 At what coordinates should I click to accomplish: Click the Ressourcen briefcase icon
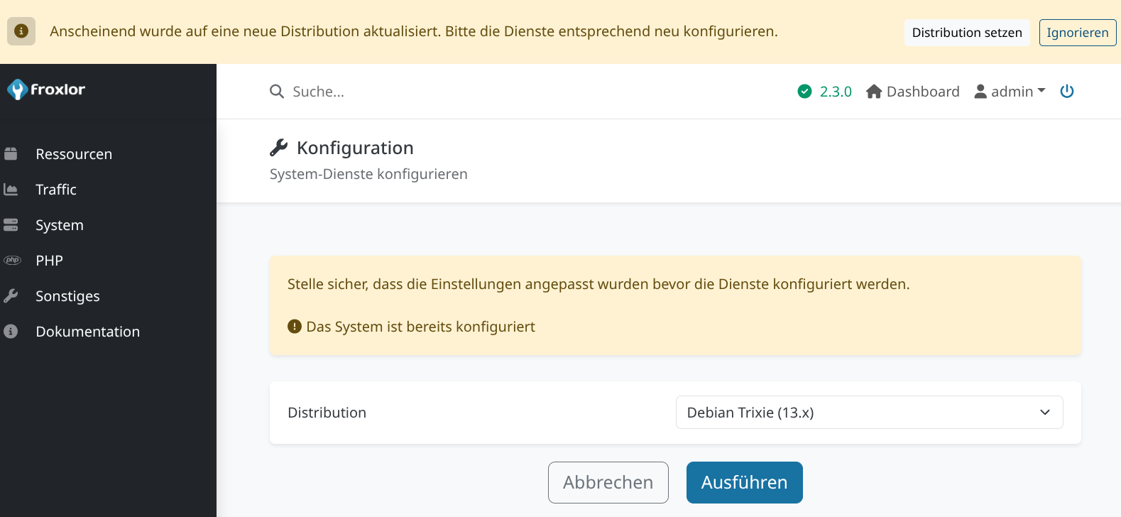click(11, 154)
